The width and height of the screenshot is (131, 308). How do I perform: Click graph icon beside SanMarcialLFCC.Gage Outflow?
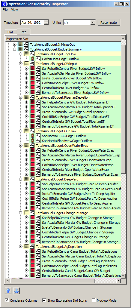[x=38, y=136]
